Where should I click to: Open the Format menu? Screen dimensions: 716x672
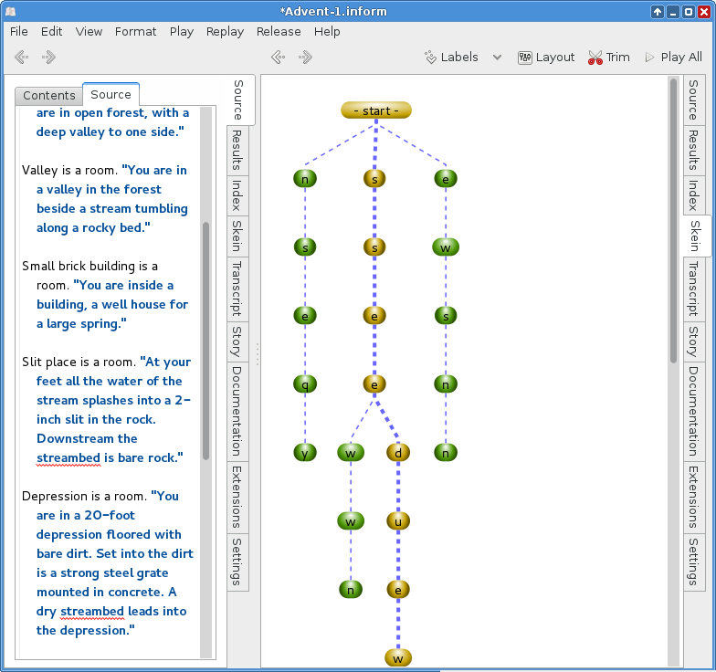point(135,31)
